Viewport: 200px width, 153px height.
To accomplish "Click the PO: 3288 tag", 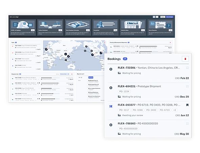I will tap(138, 110).
